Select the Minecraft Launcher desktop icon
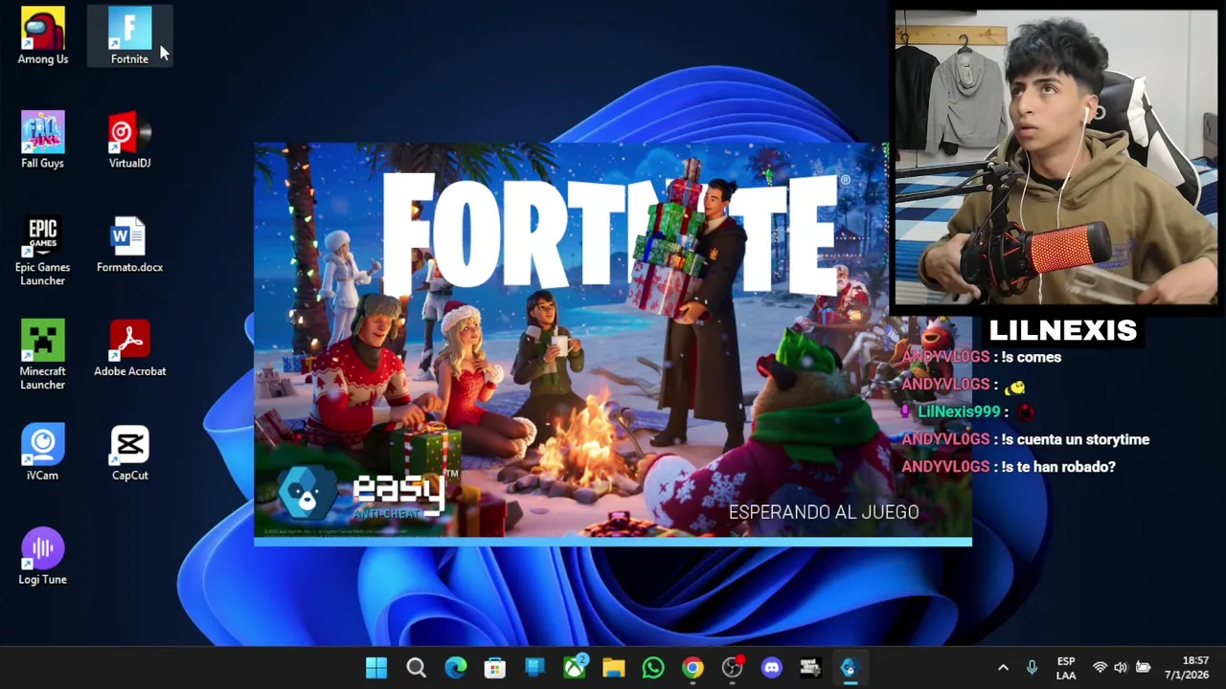 (x=43, y=355)
